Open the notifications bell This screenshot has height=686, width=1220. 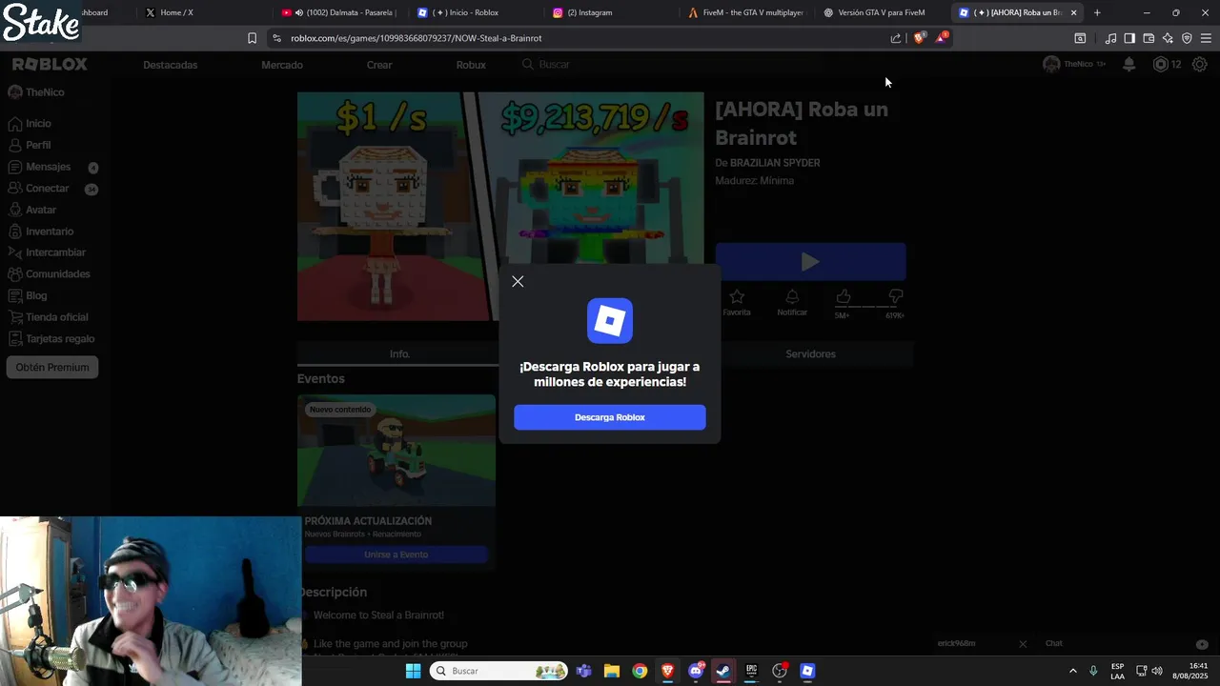tap(1129, 64)
